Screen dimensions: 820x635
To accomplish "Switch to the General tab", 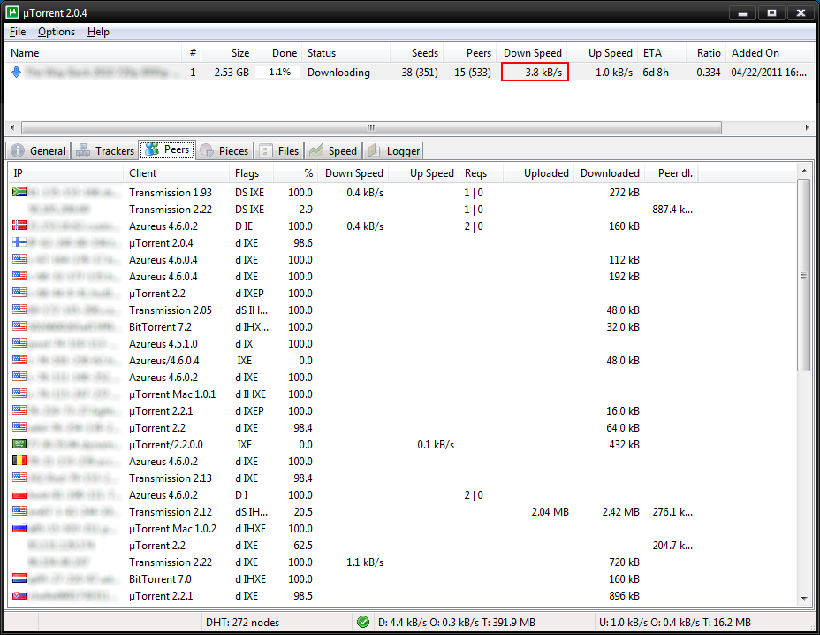I will click(x=39, y=151).
